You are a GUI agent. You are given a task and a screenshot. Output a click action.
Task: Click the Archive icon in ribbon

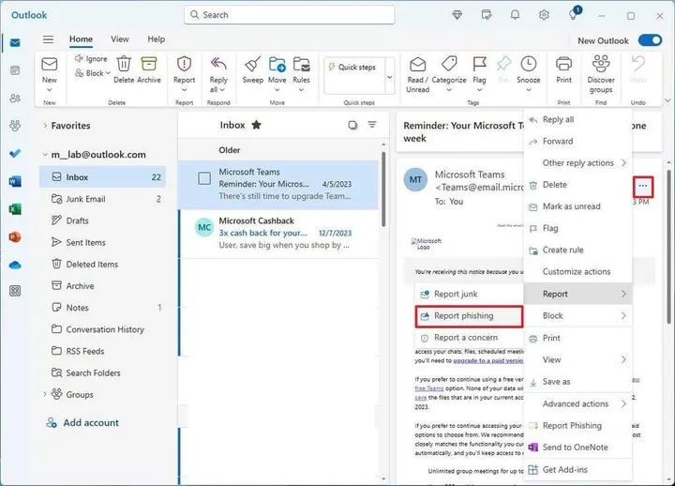click(149, 65)
